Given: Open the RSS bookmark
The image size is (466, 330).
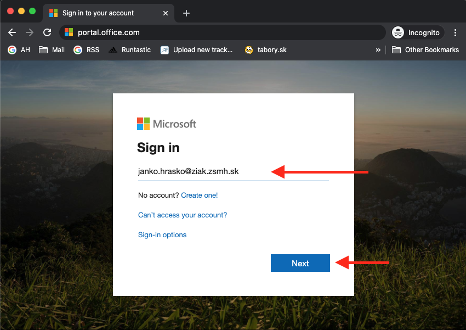Looking at the screenshot, I should 87,50.
